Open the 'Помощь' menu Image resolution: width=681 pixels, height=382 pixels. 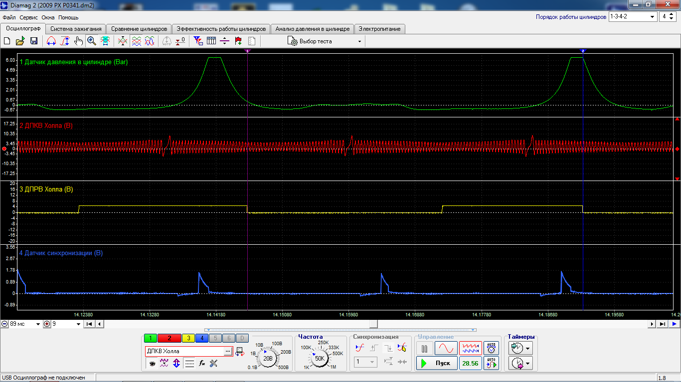click(68, 17)
